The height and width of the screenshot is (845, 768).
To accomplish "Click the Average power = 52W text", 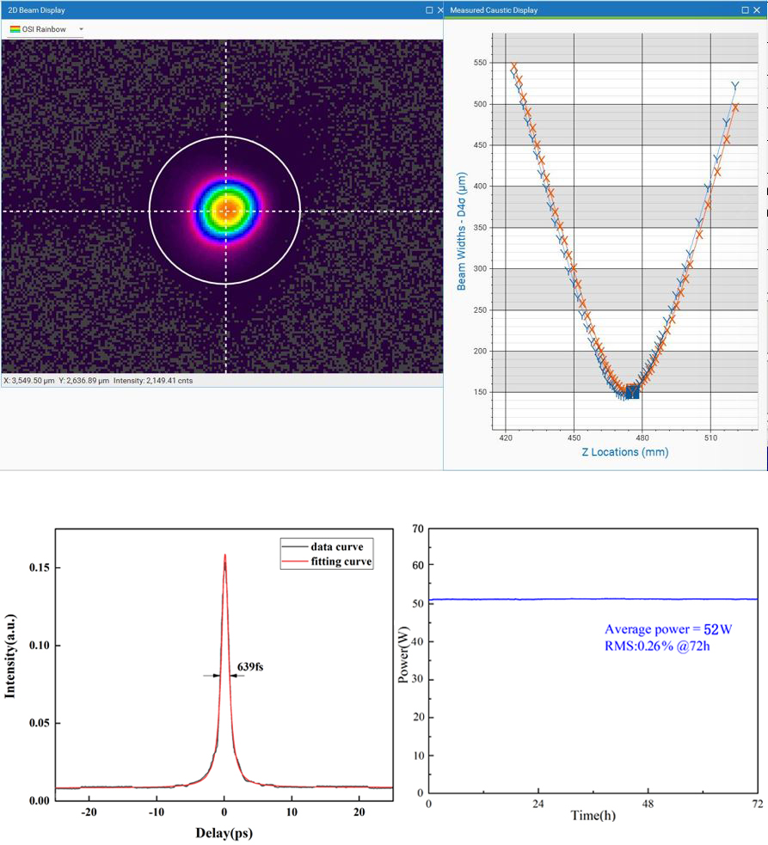I will click(667, 630).
